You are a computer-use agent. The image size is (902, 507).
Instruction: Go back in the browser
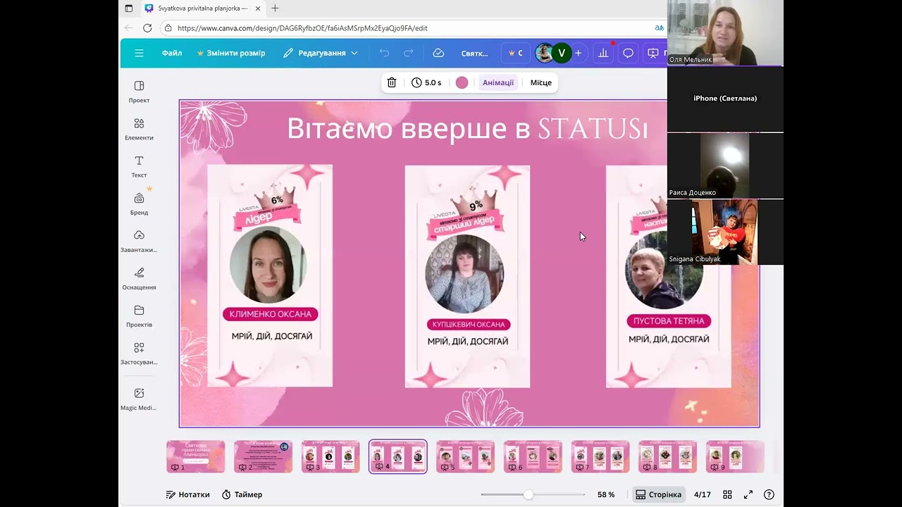click(128, 28)
